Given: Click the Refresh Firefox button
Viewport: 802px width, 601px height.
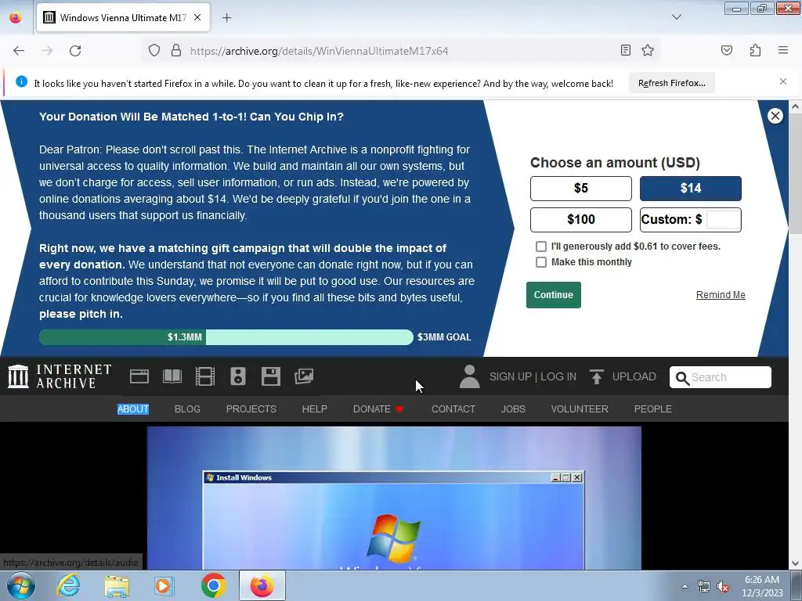Looking at the screenshot, I should 671,83.
